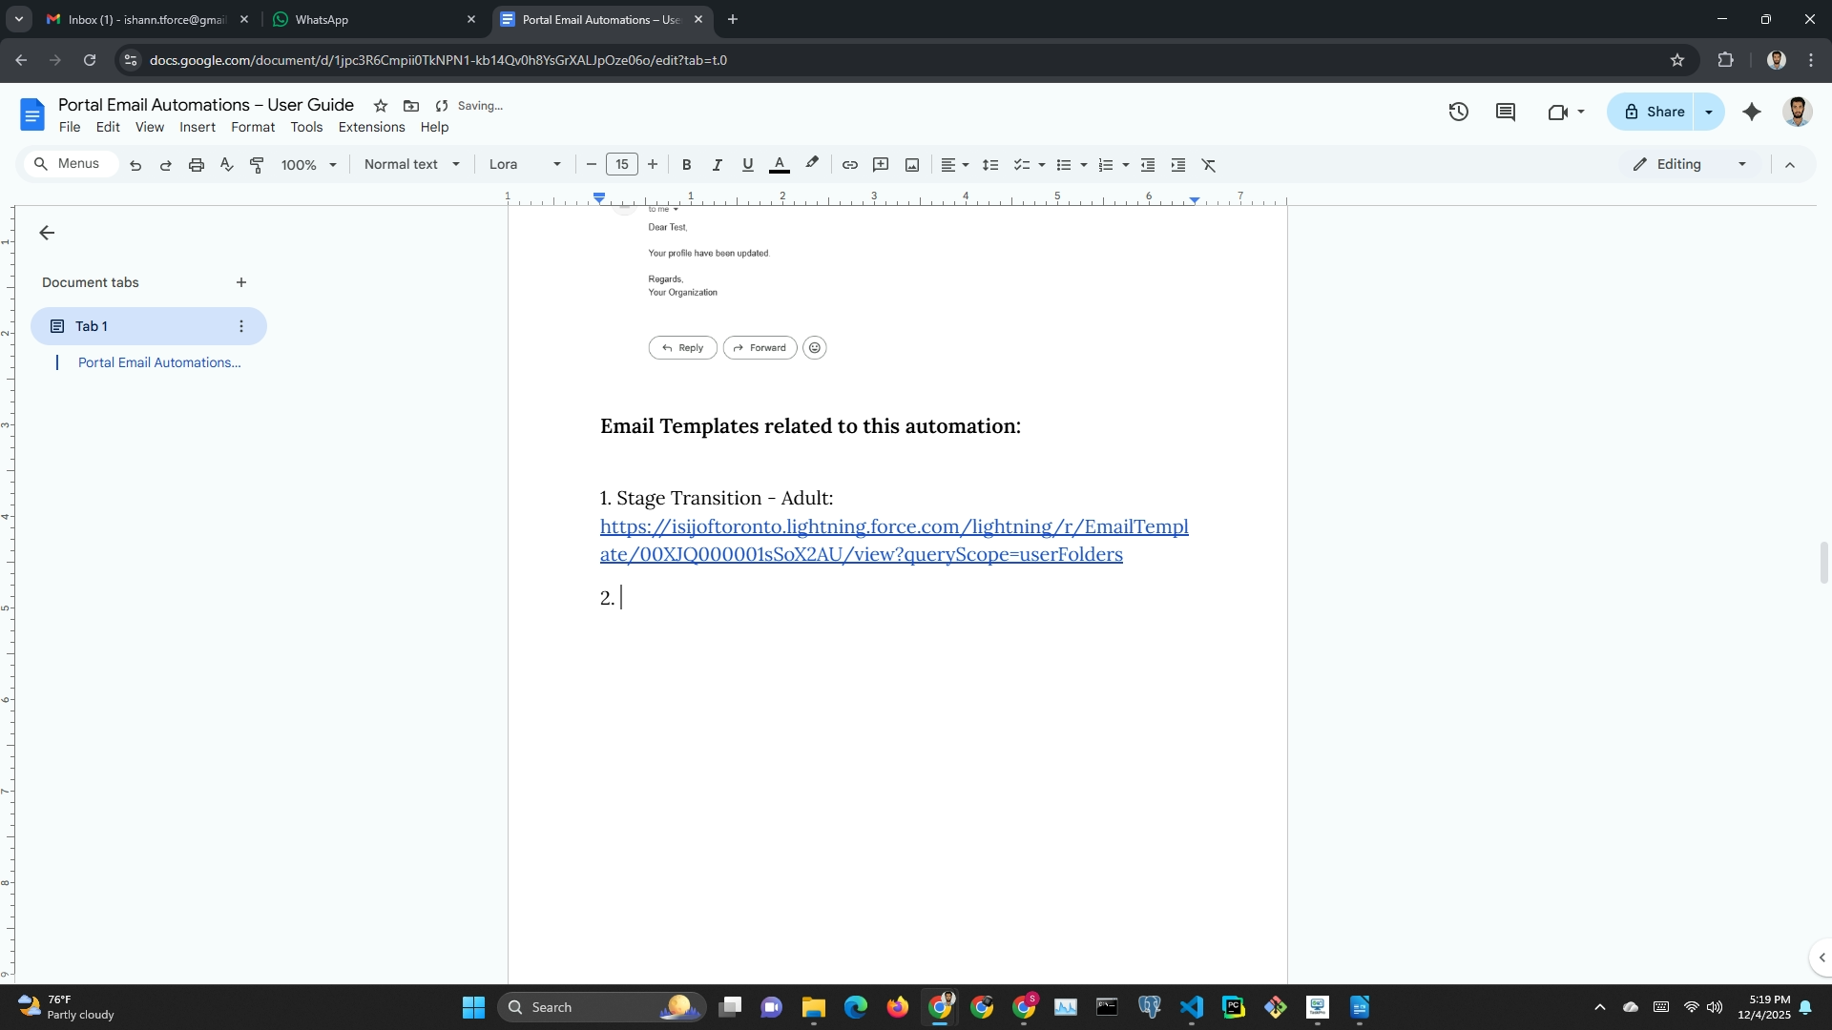This screenshot has height=1030, width=1832.
Task: Switch to the WhatsApp browser tab
Action: coord(372,19)
